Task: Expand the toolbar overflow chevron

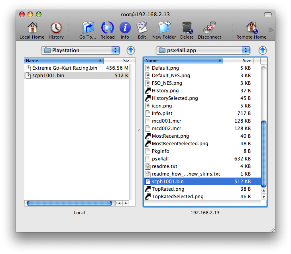Action: pyautogui.click(x=271, y=30)
